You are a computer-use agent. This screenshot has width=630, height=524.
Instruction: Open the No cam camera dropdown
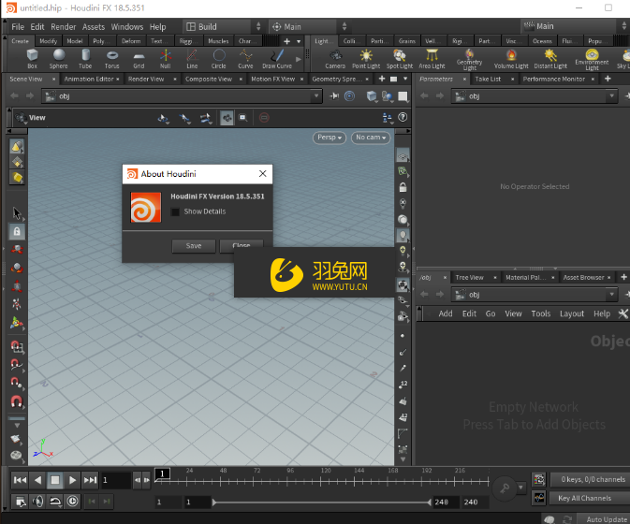[x=371, y=138]
